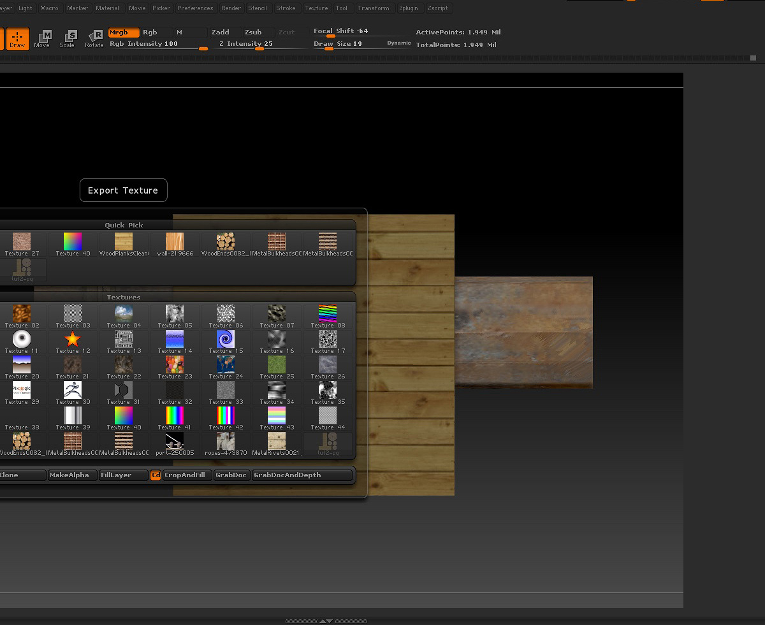Pick the Texture 25 grass texture
The image size is (765, 625).
pos(277,368)
